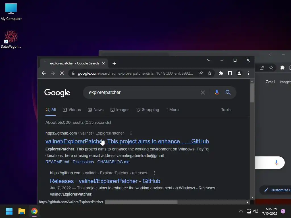
Task: Open options for the releases search result
Action: 154,173
